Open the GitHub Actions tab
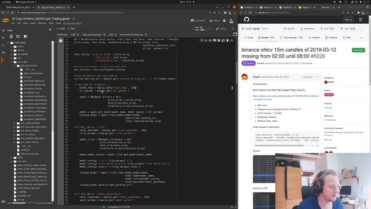The width and height of the screenshot is (371, 209). (314, 37)
